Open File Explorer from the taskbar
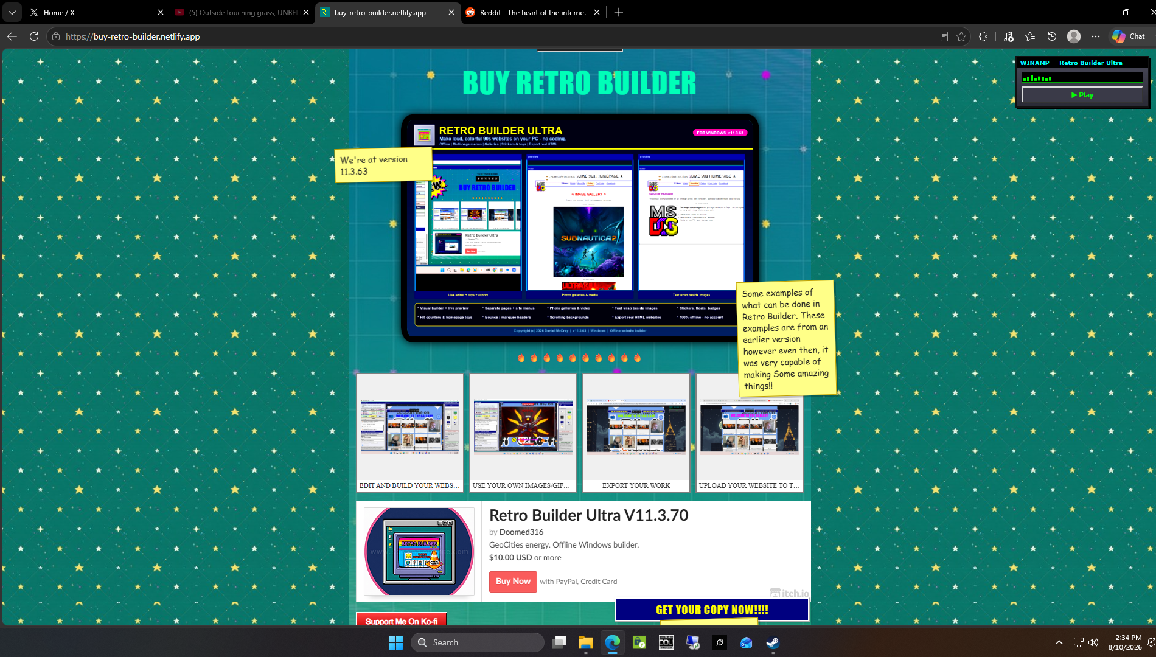The height and width of the screenshot is (657, 1156). pos(586,642)
